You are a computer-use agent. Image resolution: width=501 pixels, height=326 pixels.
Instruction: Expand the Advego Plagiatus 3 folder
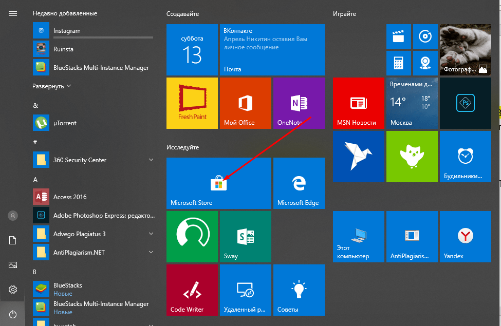click(151, 234)
